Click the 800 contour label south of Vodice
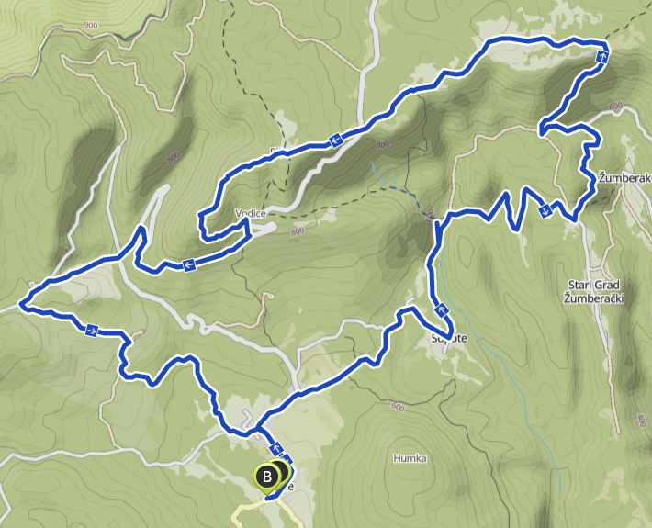Viewport: 652px width, 528px height. 298,231
